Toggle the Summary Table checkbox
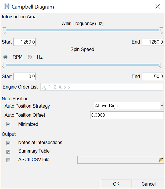Viewport: 165px width, 189px height. [x=8, y=152]
